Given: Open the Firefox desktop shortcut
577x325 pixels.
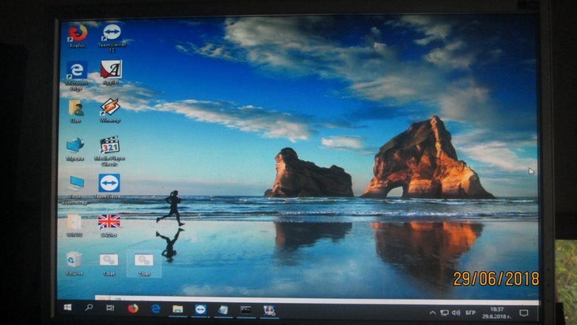Looking at the screenshot, I should coord(77,36).
